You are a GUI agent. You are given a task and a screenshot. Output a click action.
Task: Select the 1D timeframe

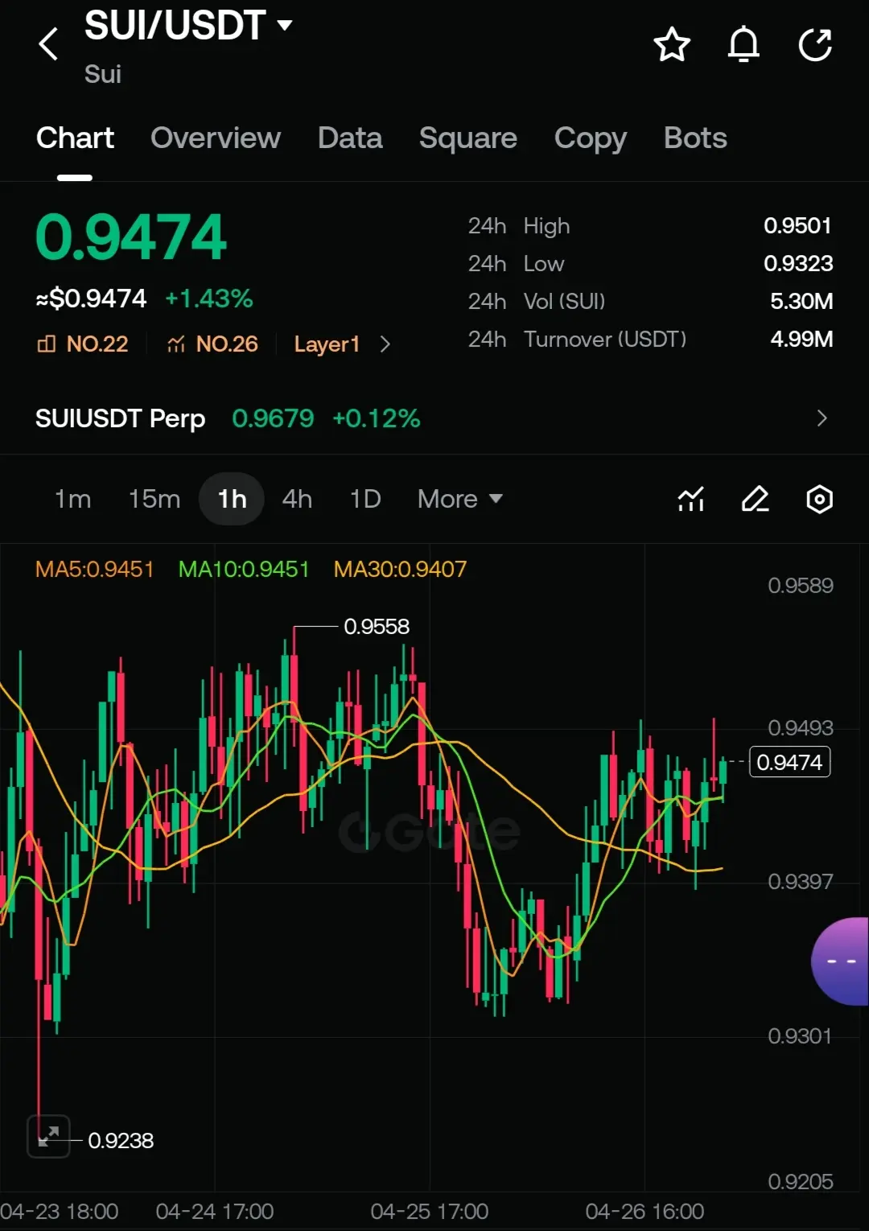(x=365, y=499)
